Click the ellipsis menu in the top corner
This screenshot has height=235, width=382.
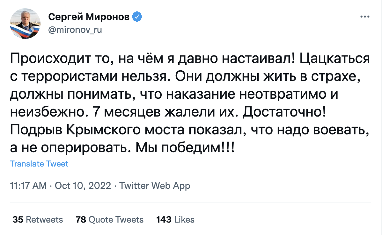(x=364, y=16)
